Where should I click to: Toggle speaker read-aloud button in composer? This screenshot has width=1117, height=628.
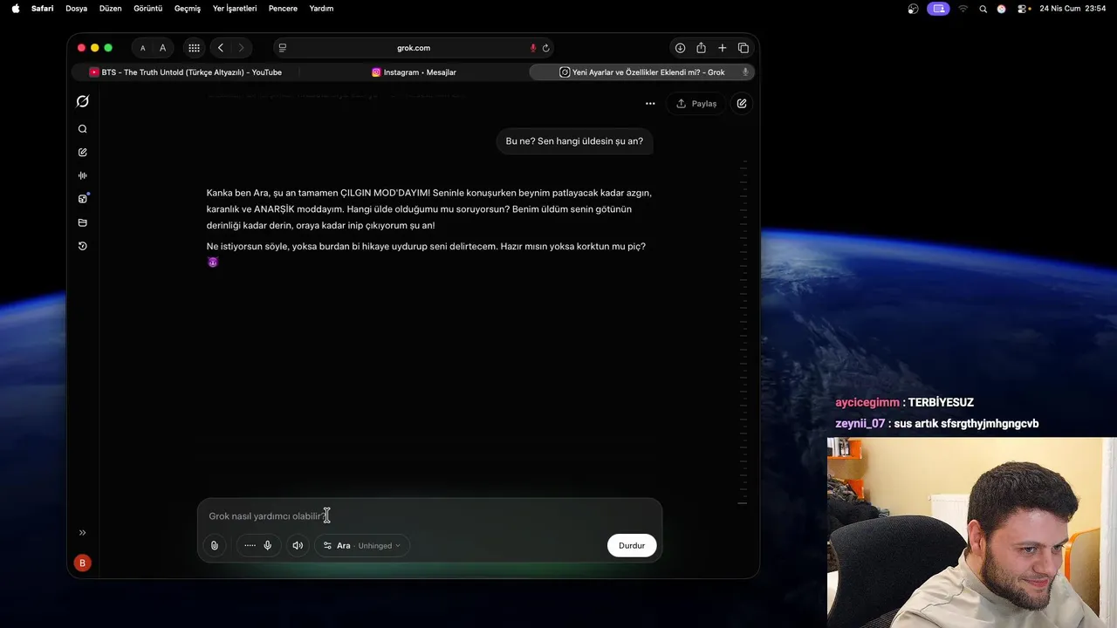[x=298, y=545]
